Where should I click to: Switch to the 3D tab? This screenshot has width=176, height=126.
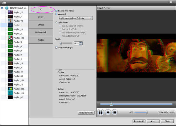point(41,10)
